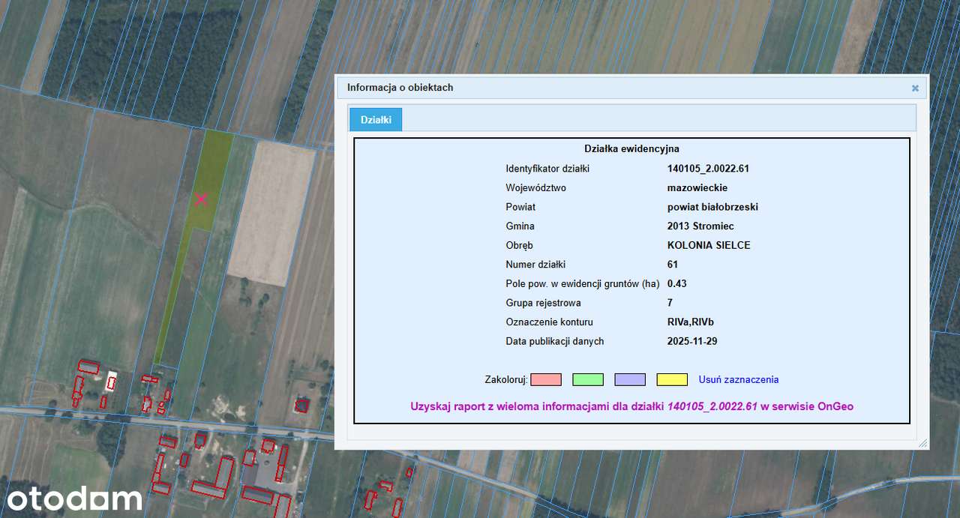Grab the dialog resize handle corner
This screenshot has height=518, width=960.
pyautogui.click(x=922, y=444)
